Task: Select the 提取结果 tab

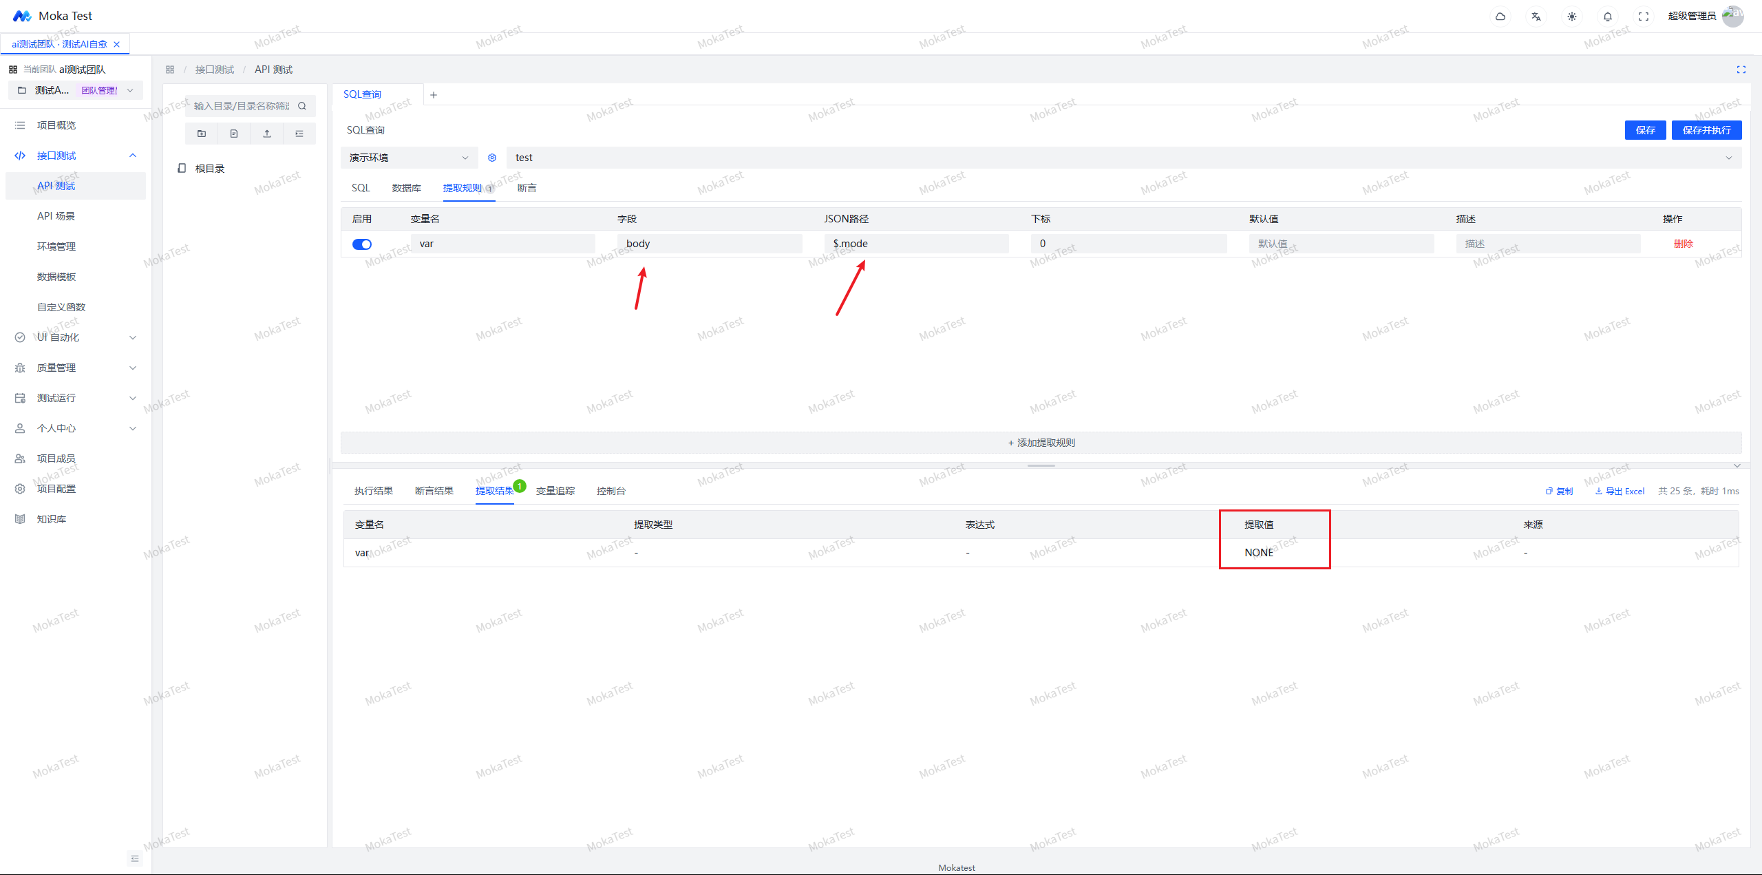Action: (495, 491)
